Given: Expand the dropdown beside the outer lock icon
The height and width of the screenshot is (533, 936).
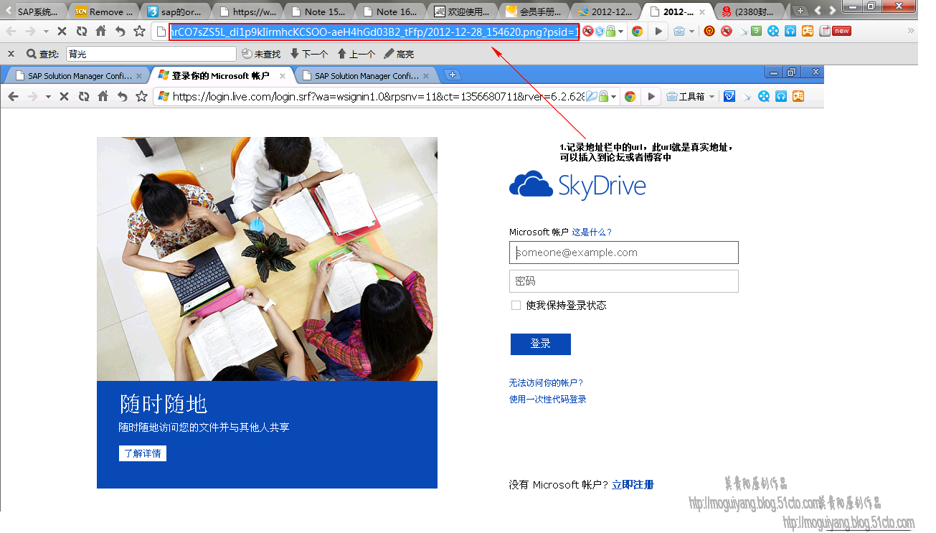Looking at the screenshot, I should click(x=619, y=32).
